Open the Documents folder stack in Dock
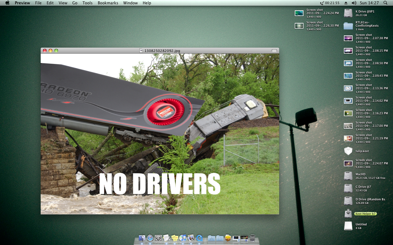Image resolution: width=393 pixels, height=245 pixels. coord(220,238)
